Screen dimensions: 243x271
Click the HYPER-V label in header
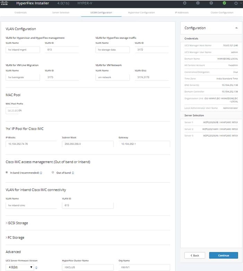tap(85, 3)
